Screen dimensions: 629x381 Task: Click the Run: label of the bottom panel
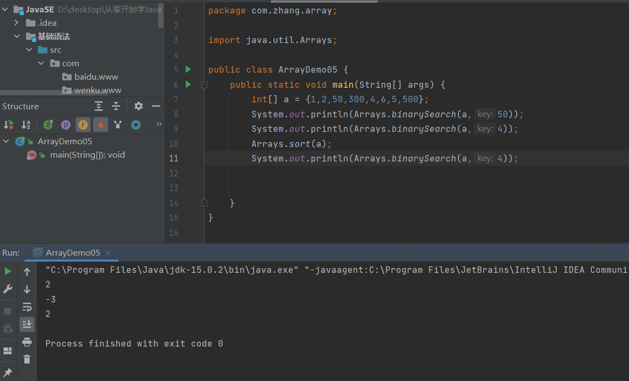click(11, 252)
